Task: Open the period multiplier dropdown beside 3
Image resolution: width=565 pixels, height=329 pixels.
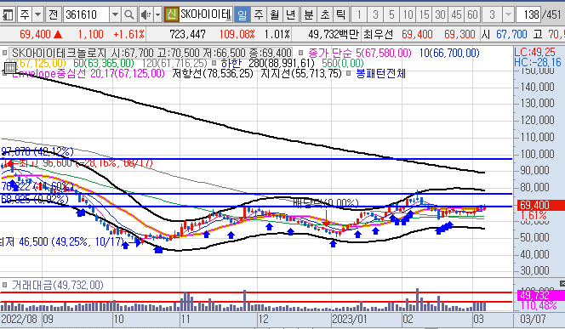Action: tap(508, 14)
